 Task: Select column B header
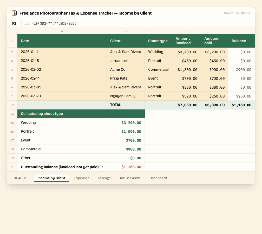126,31
